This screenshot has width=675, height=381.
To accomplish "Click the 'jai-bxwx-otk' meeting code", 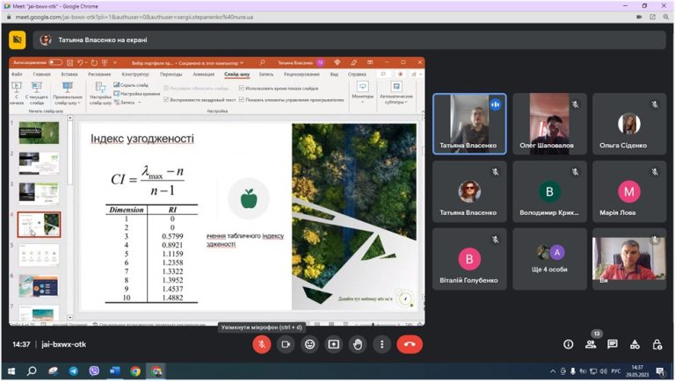I will (x=63, y=344).
